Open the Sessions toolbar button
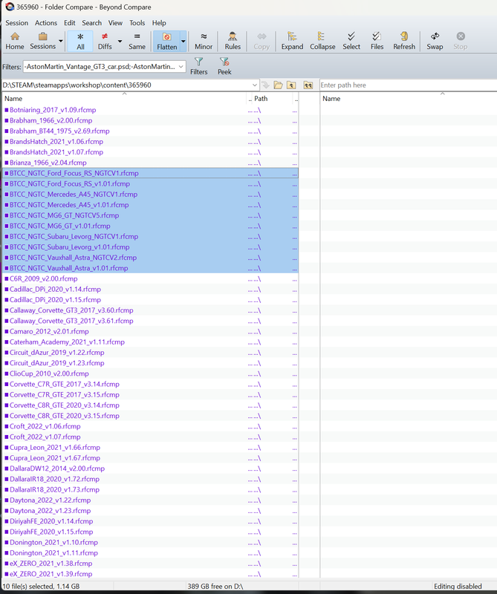The image size is (497, 594). (42, 41)
